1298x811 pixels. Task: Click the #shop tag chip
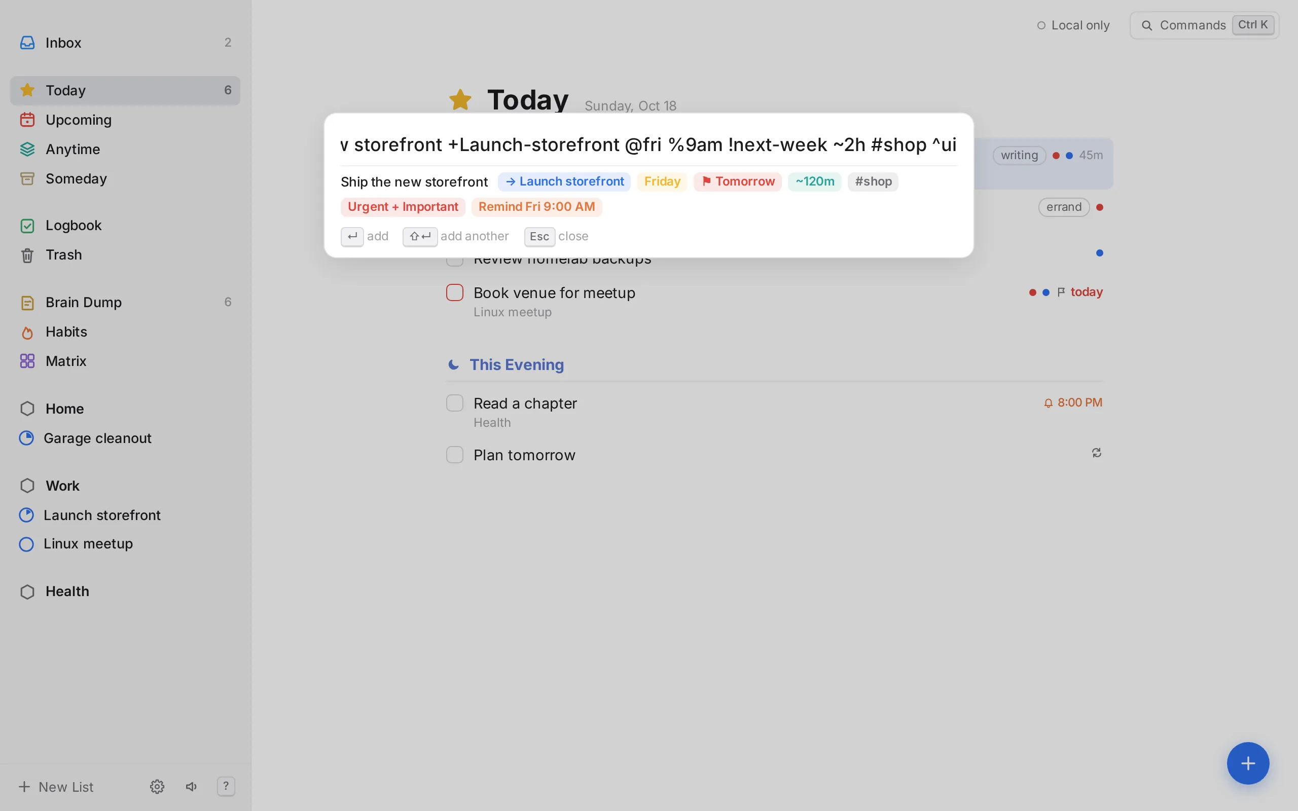pyautogui.click(x=873, y=181)
